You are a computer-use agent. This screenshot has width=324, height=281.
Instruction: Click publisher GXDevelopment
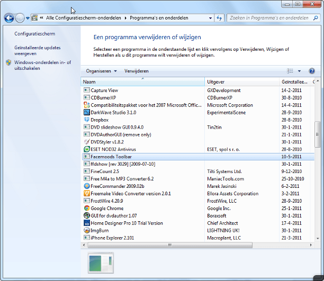(224, 90)
